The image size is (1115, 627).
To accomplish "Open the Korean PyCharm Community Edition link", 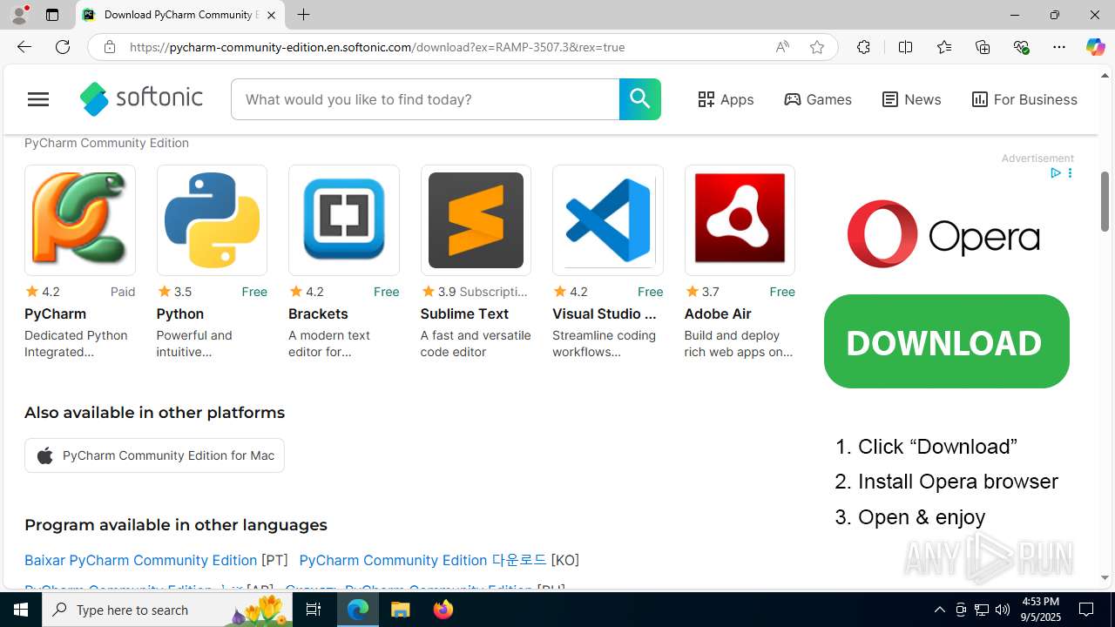I will pos(422,560).
